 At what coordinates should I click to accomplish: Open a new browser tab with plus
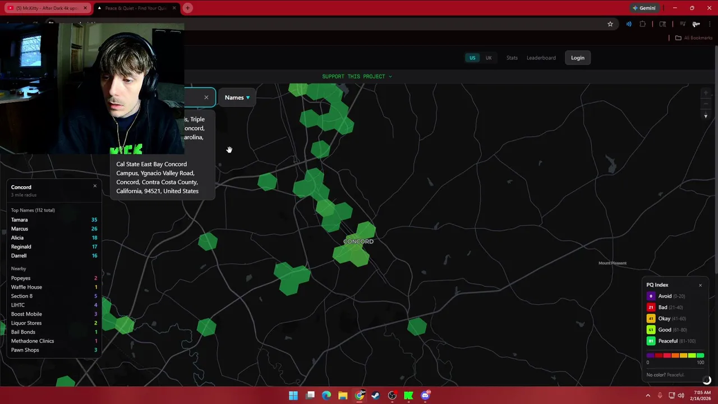tap(187, 8)
